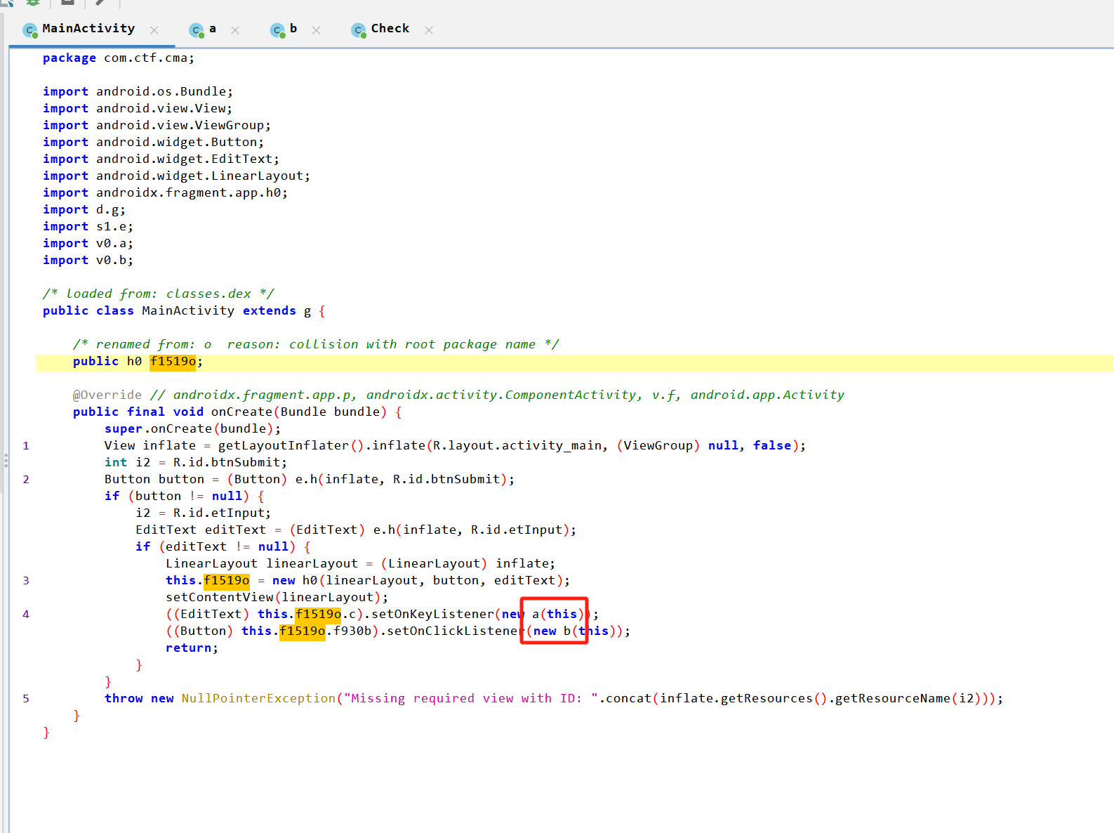The image size is (1114, 833).
Task: Click line number 1 in the gutter
Action: tap(26, 445)
